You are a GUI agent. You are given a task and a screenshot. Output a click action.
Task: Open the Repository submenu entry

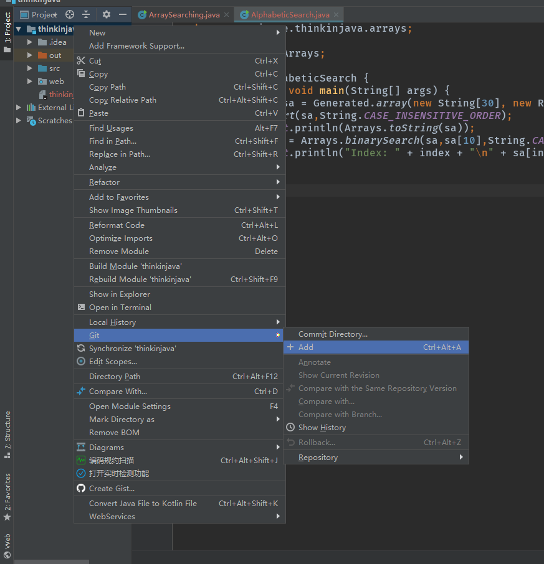318,458
